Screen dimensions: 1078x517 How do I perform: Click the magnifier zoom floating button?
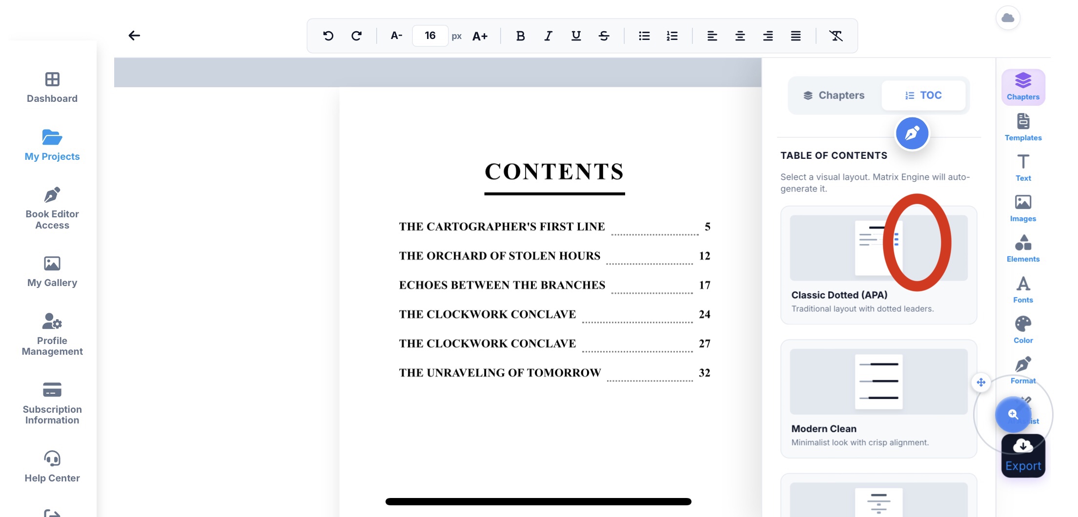1013,415
